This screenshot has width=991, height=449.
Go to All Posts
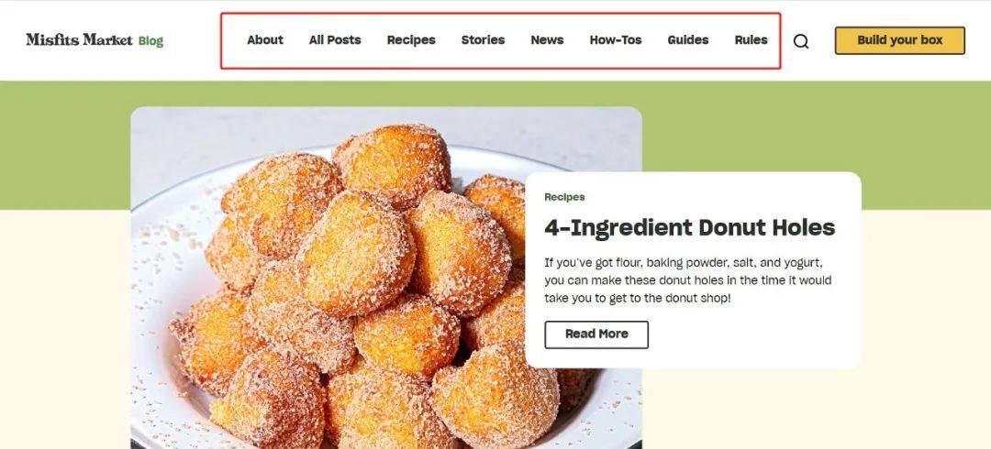click(x=335, y=39)
